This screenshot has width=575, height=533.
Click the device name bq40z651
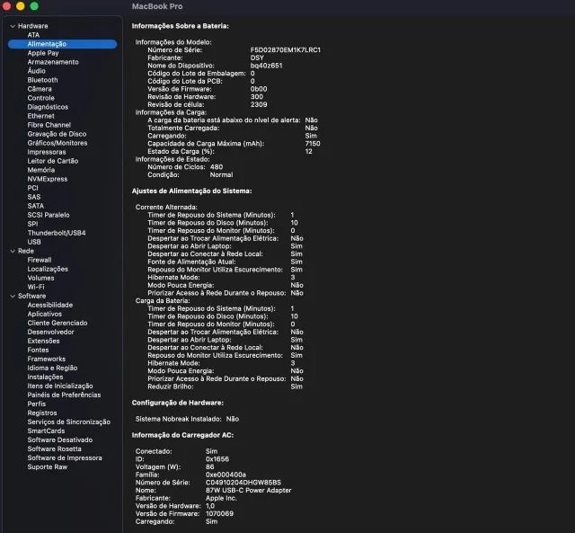click(266, 66)
